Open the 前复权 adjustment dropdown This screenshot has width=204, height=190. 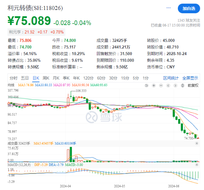(193, 85)
